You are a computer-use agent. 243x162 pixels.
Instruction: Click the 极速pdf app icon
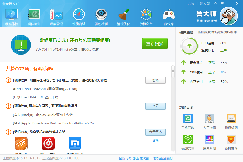21,143
